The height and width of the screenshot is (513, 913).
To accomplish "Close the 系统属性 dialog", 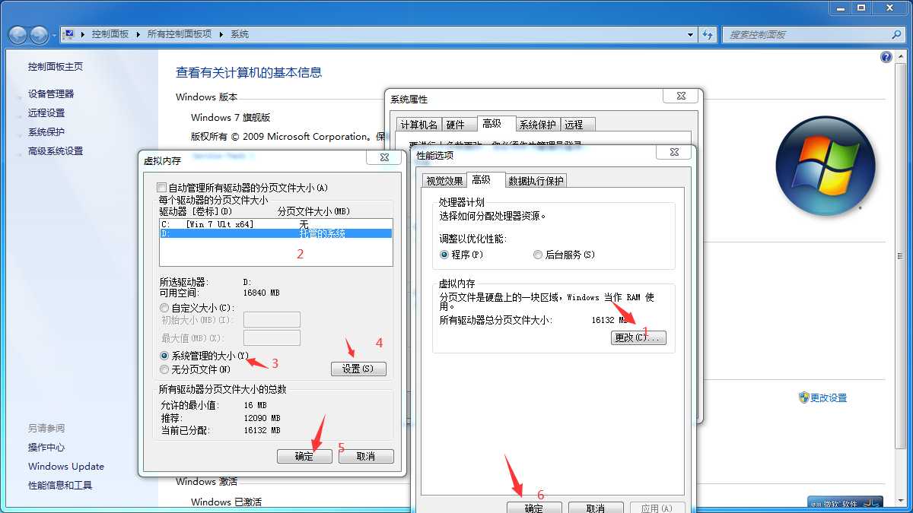I will coord(681,96).
